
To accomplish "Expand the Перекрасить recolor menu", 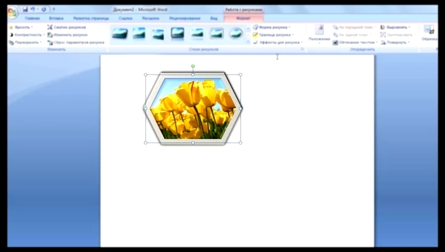I will coord(25,43).
